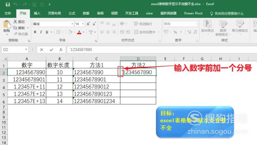Confirm the entry with the check mark

(51, 50)
